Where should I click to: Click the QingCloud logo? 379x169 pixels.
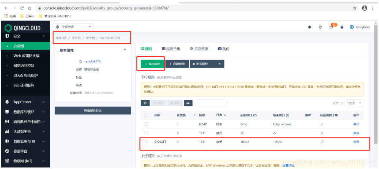[x=23, y=28]
